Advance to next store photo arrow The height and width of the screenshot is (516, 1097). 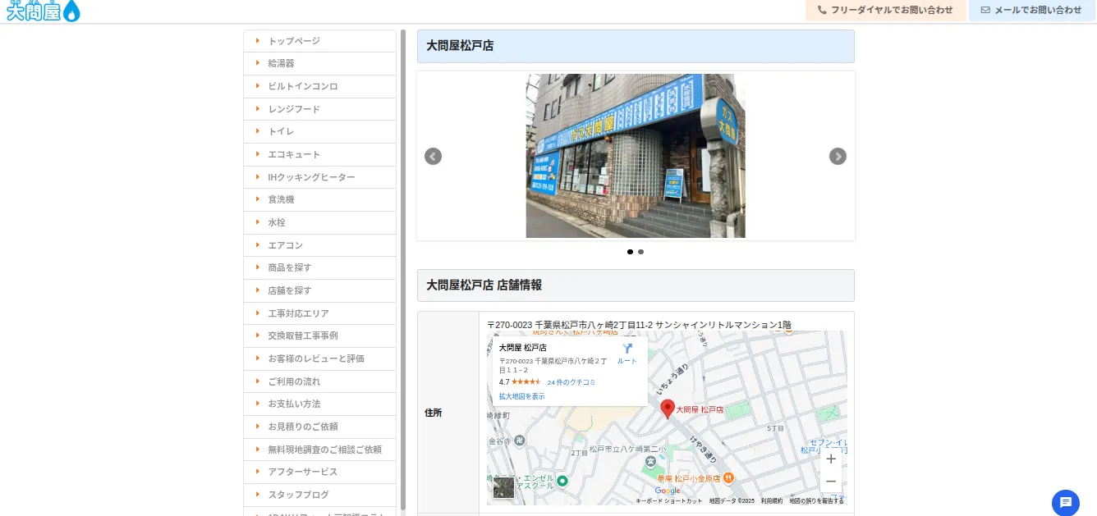coord(838,157)
